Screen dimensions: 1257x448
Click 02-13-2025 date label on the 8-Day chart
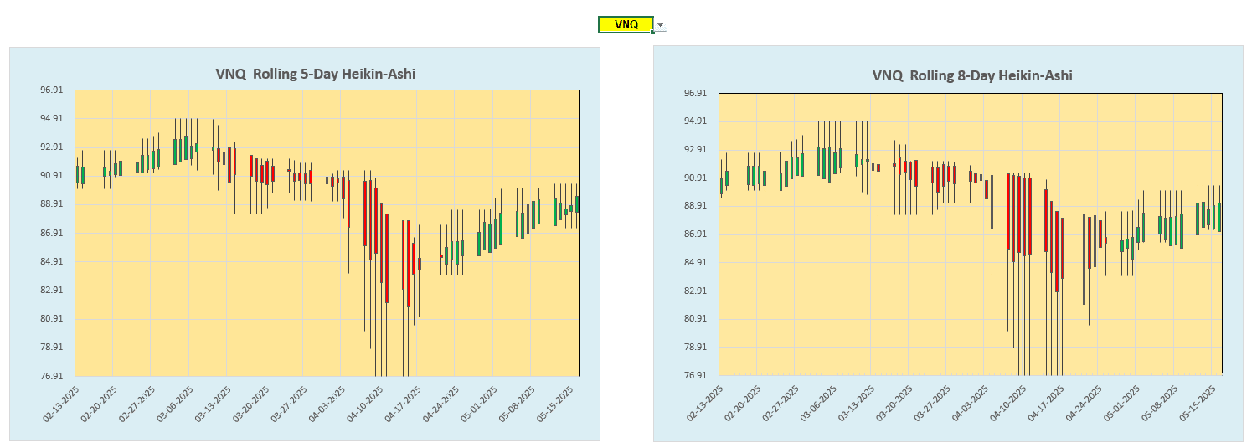[705, 404]
